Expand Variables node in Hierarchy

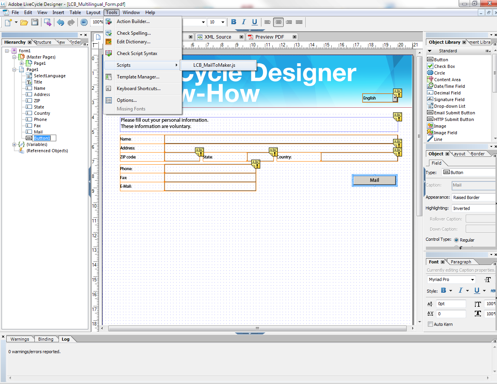tap(14, 144)
